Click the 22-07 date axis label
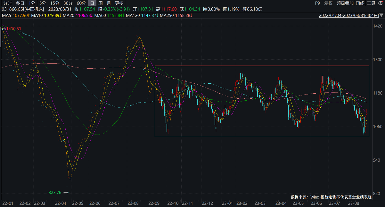This screenshot has width=385, height=207. tap(114, 203)
